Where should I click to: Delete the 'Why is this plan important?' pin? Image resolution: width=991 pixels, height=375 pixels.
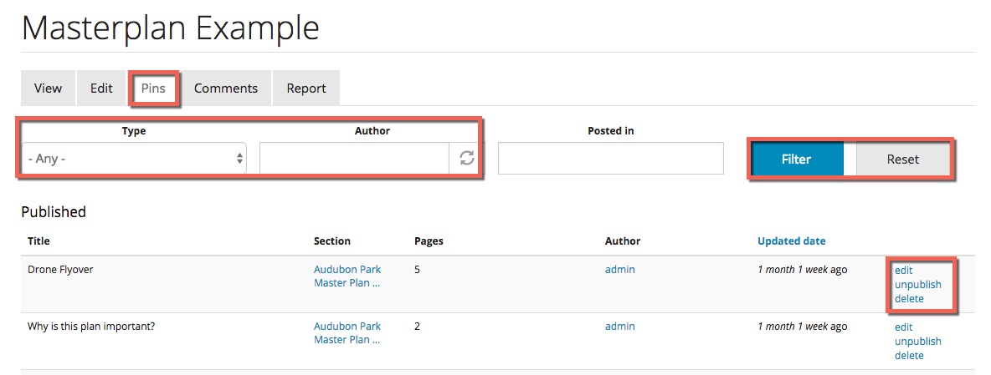(909, 356)
